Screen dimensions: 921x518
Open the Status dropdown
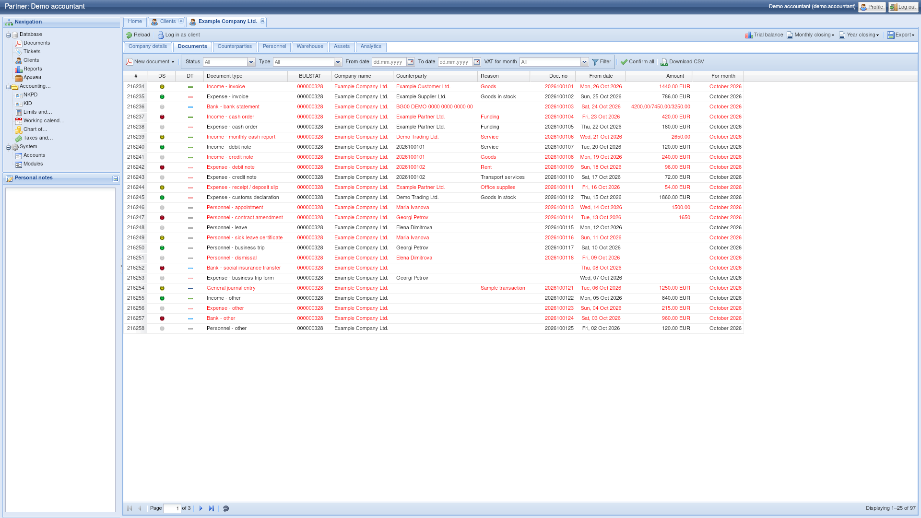coord(251,62)
